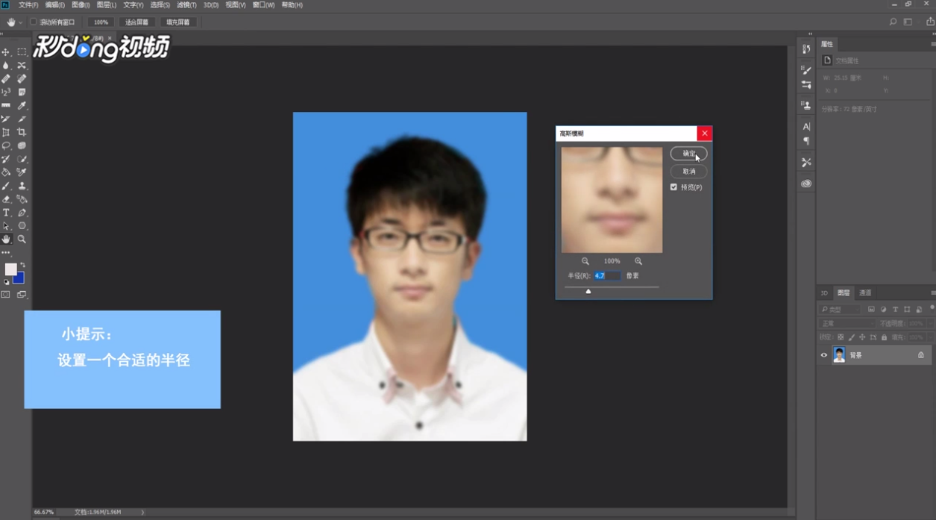Toggle transparency lock in the Layers panel
936x520 pixels.
click(841, 337)
